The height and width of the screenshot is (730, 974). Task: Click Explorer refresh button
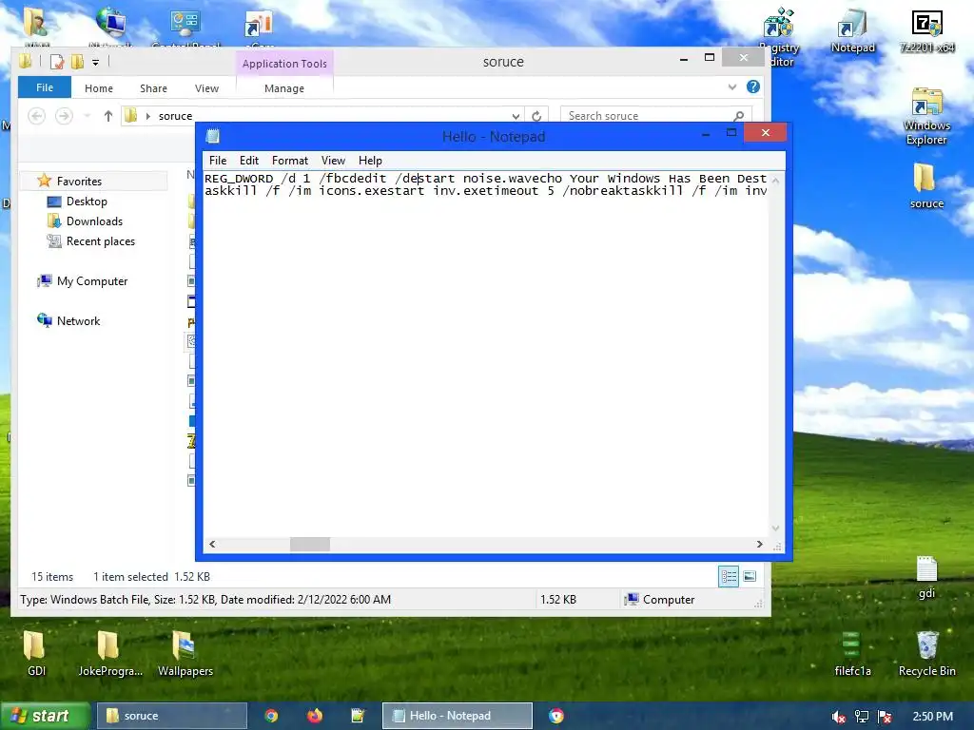point(536,116)
